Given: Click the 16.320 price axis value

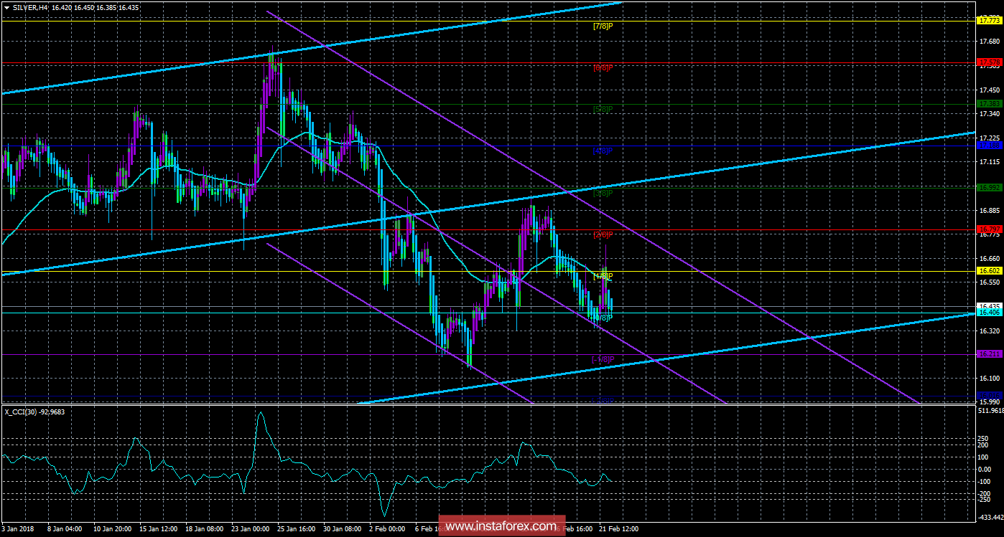Looking at the screenshot, I should tap(989, 331).
